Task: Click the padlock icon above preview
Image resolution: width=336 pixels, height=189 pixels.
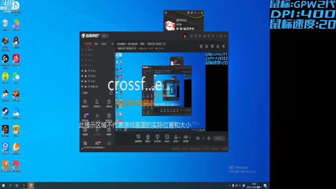Action: [207, 46]
